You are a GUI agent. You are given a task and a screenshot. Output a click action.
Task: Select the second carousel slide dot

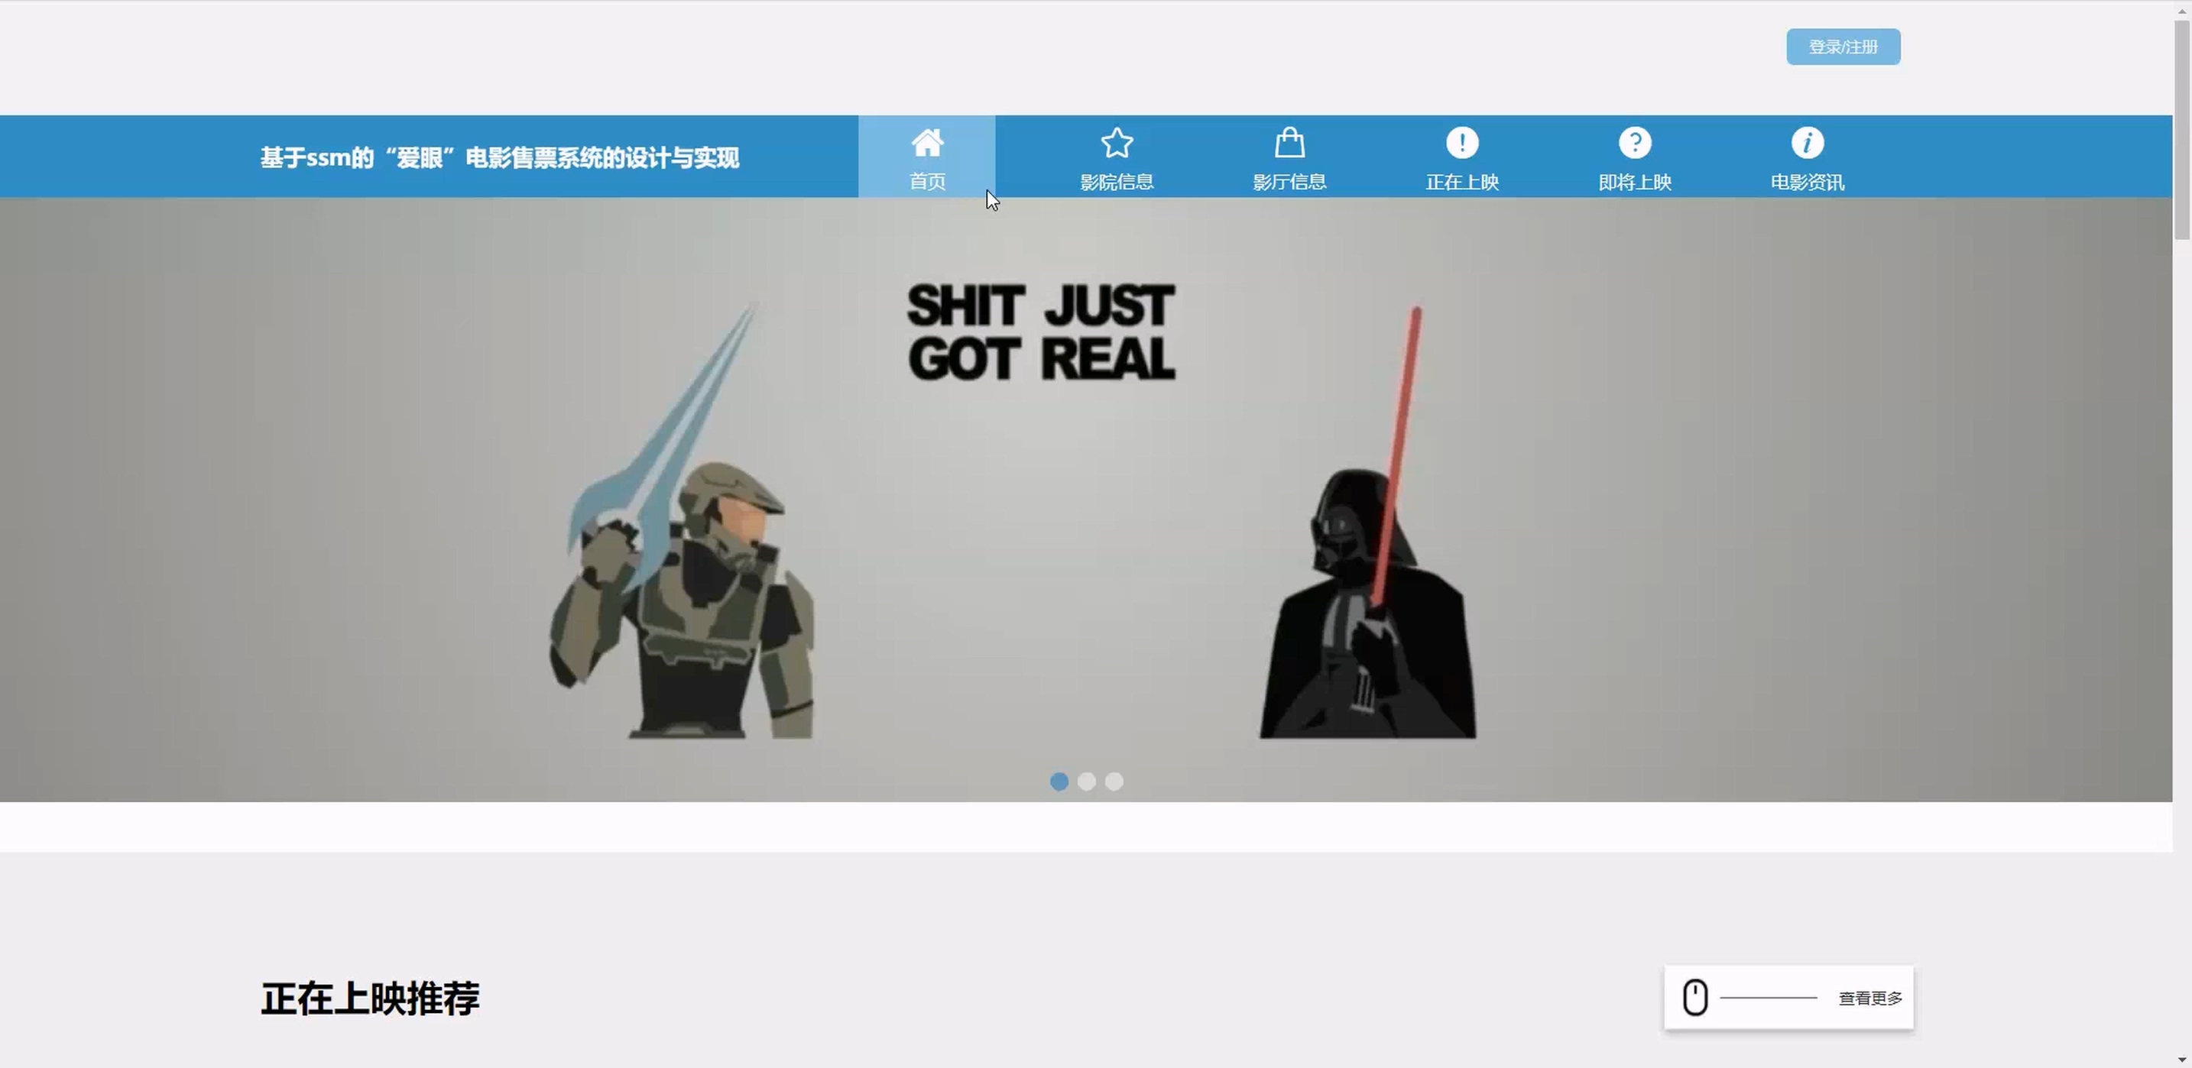tap(1087, 782)
